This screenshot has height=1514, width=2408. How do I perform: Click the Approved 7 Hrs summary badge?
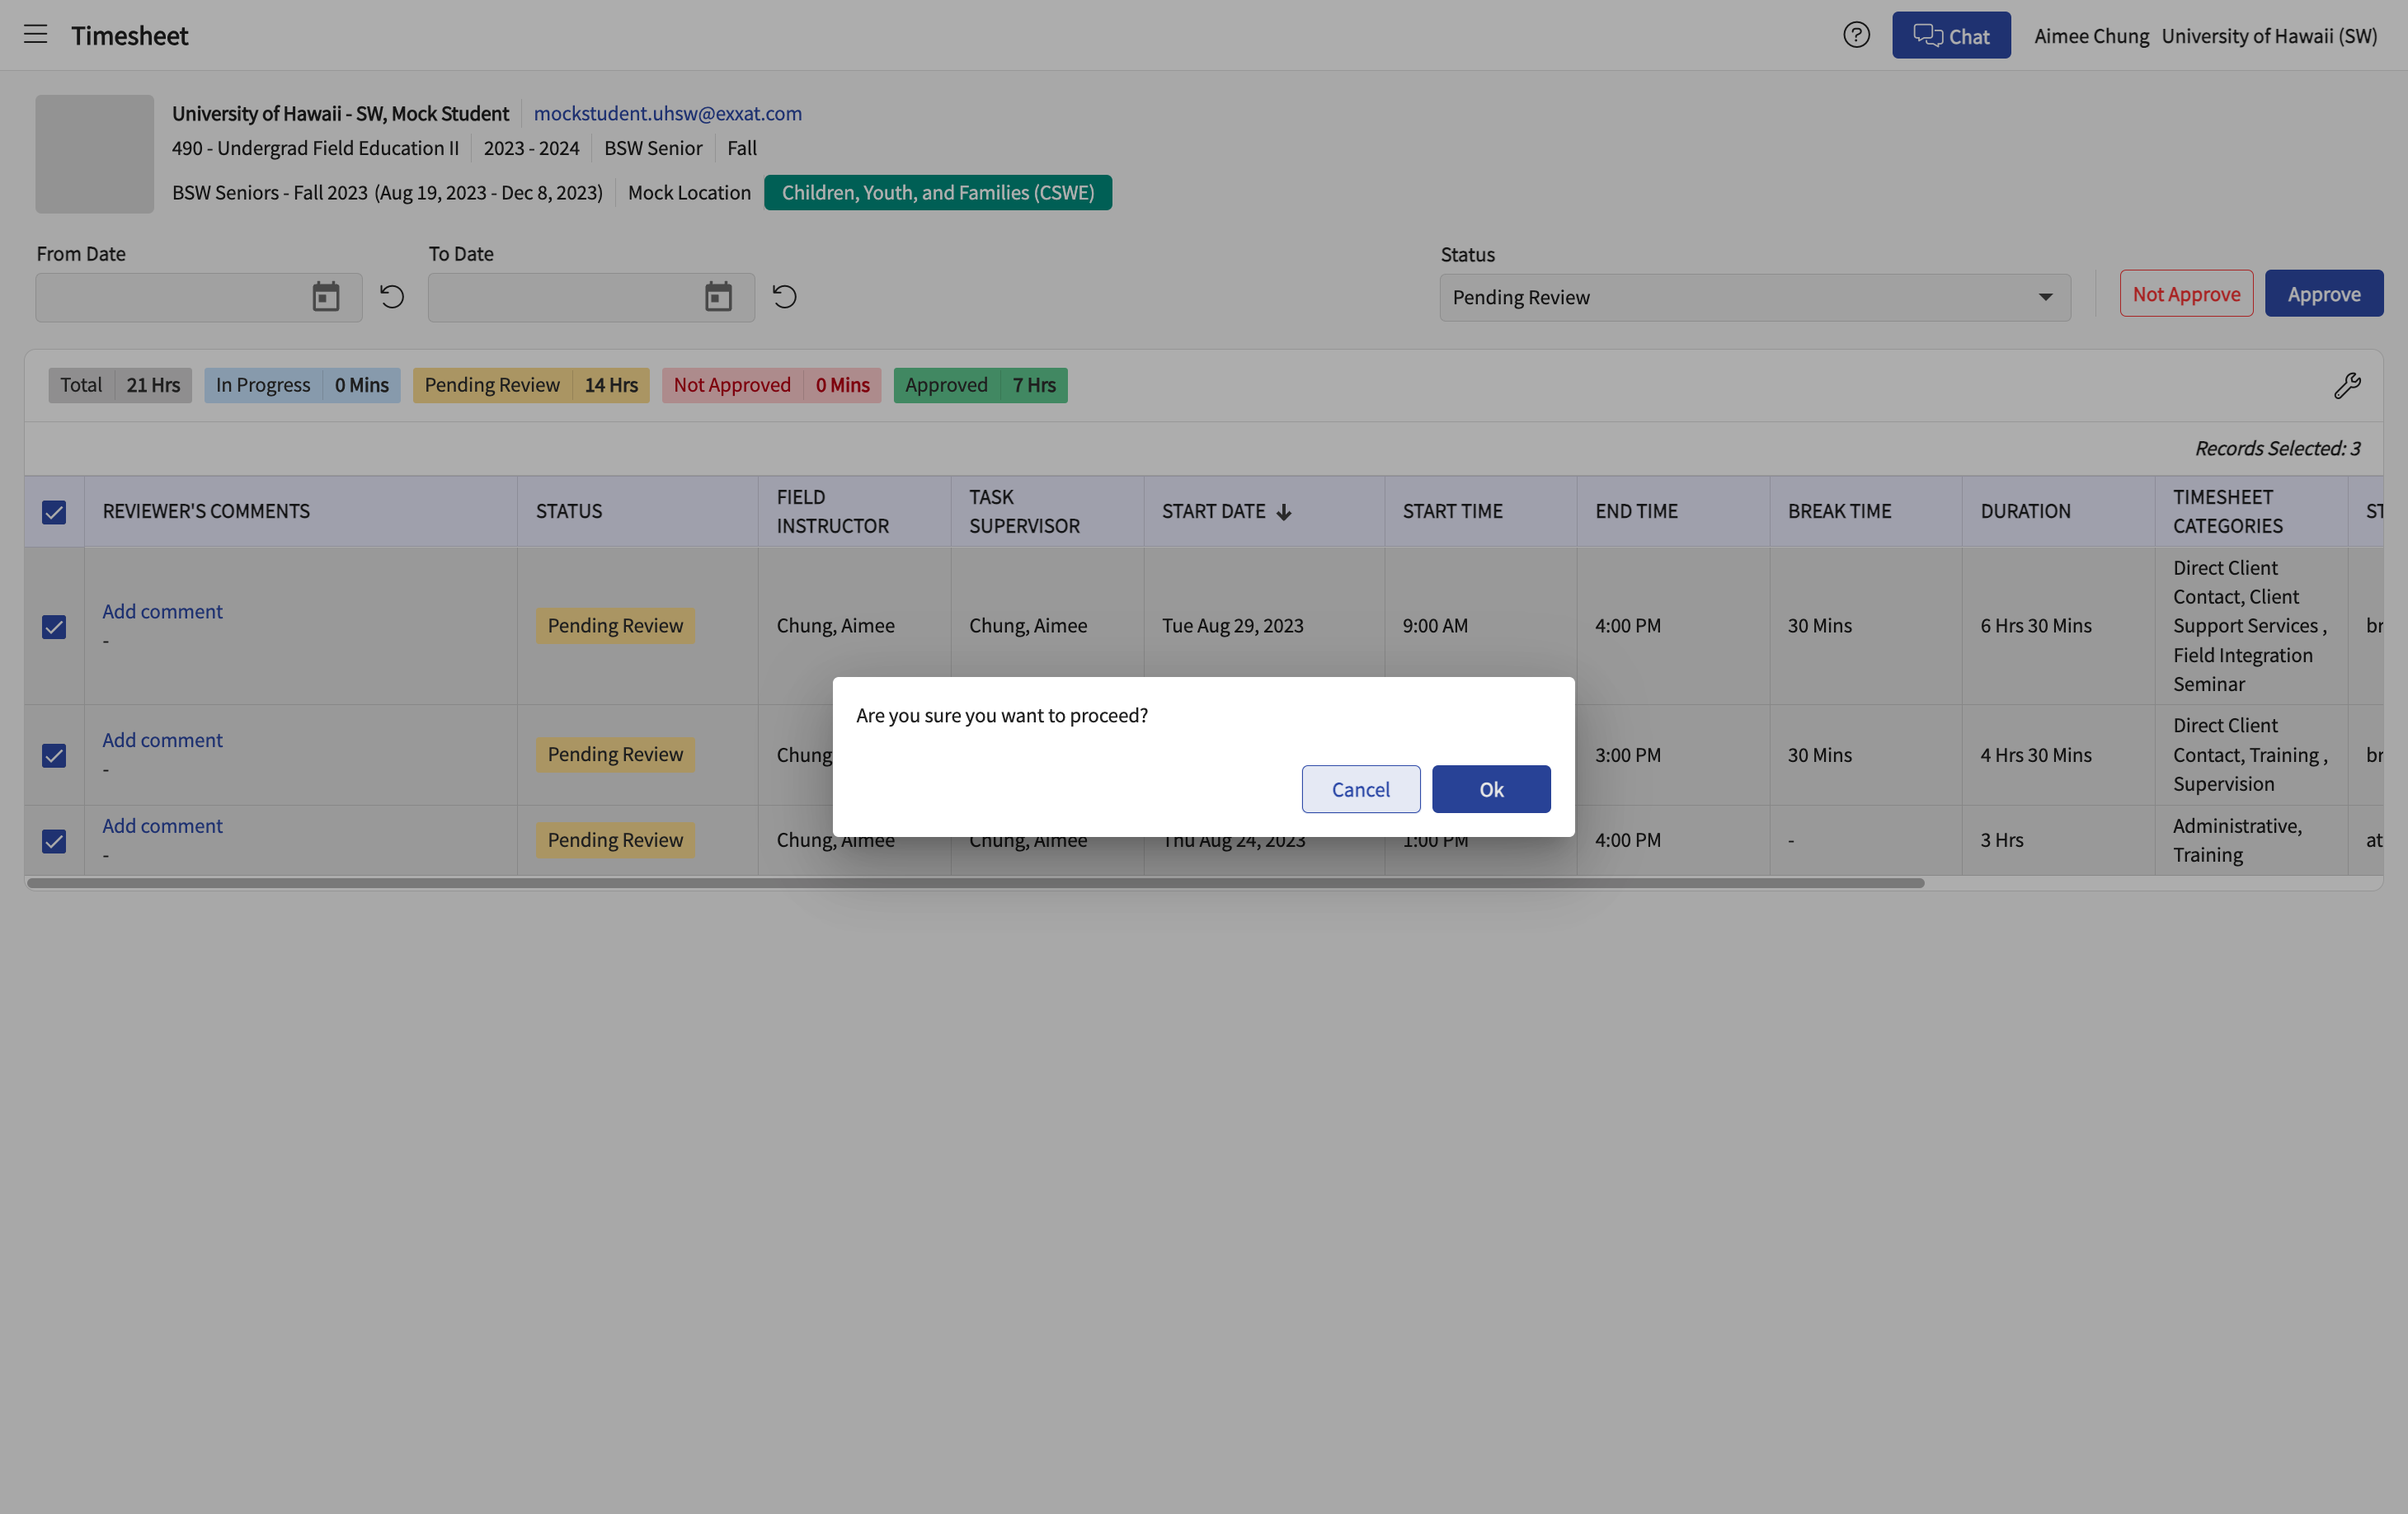(x=980, y=385)
